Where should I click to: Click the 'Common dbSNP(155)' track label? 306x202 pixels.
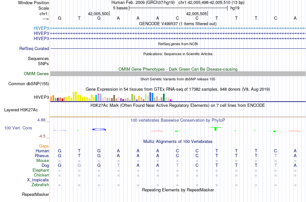29,84
